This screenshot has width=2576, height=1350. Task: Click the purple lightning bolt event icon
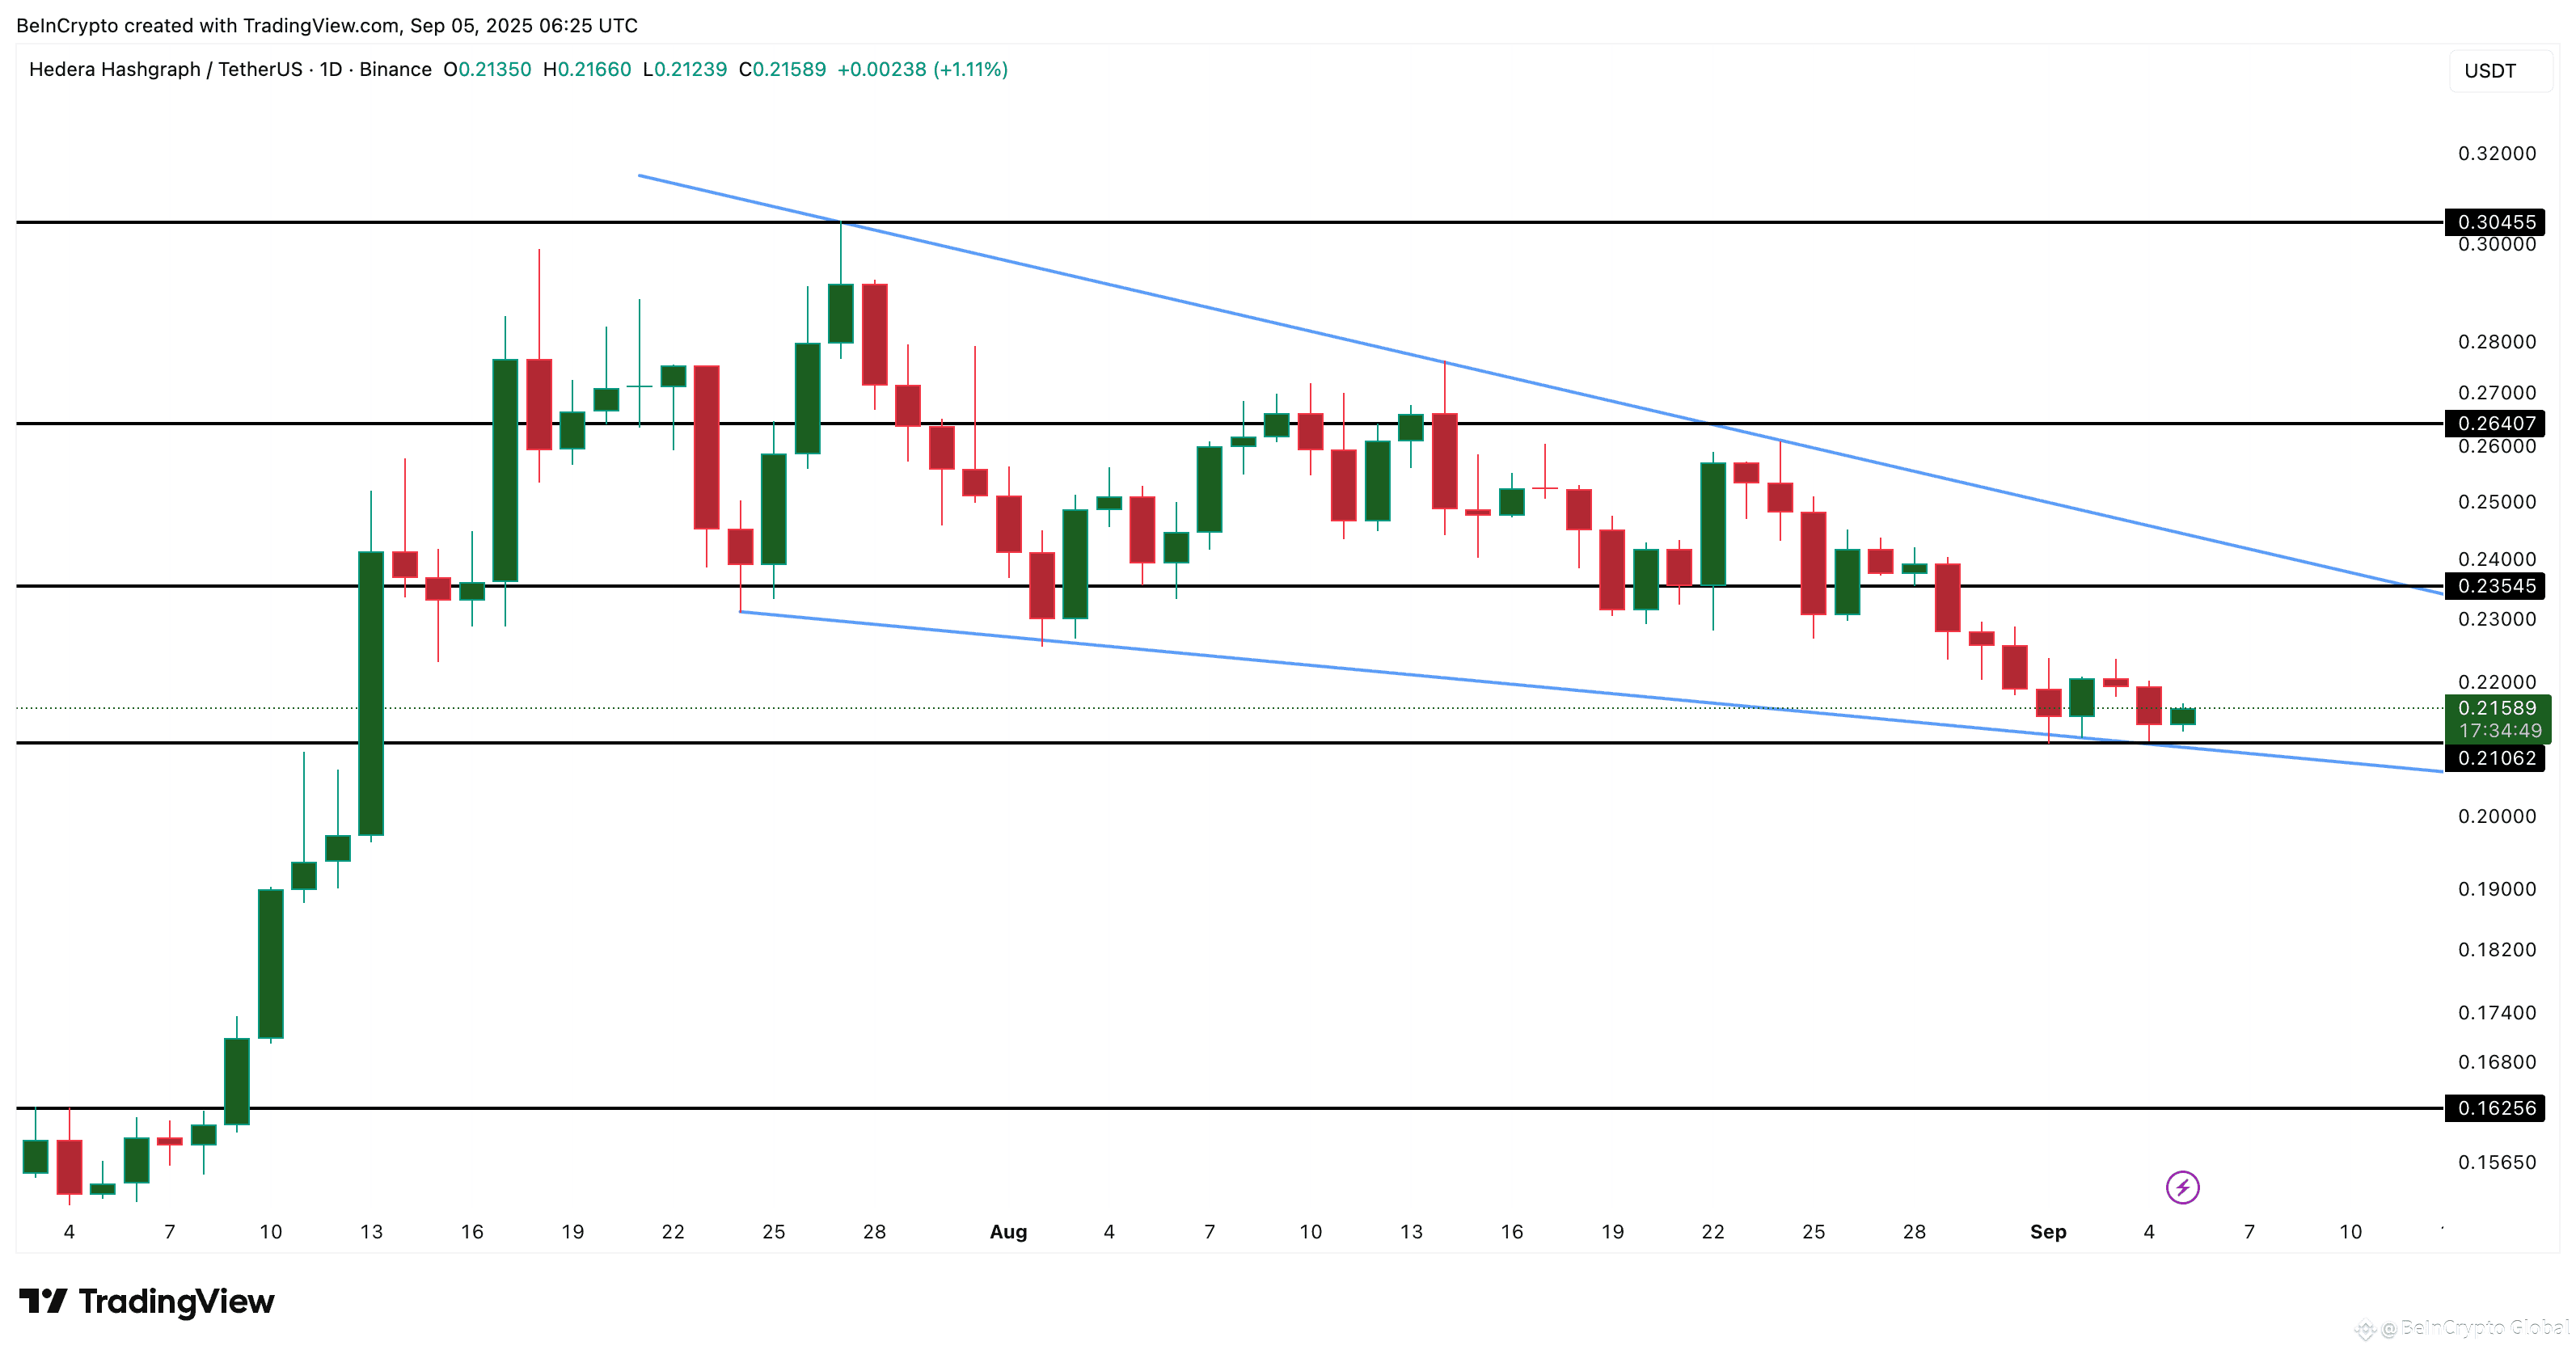point(2182,1187)
